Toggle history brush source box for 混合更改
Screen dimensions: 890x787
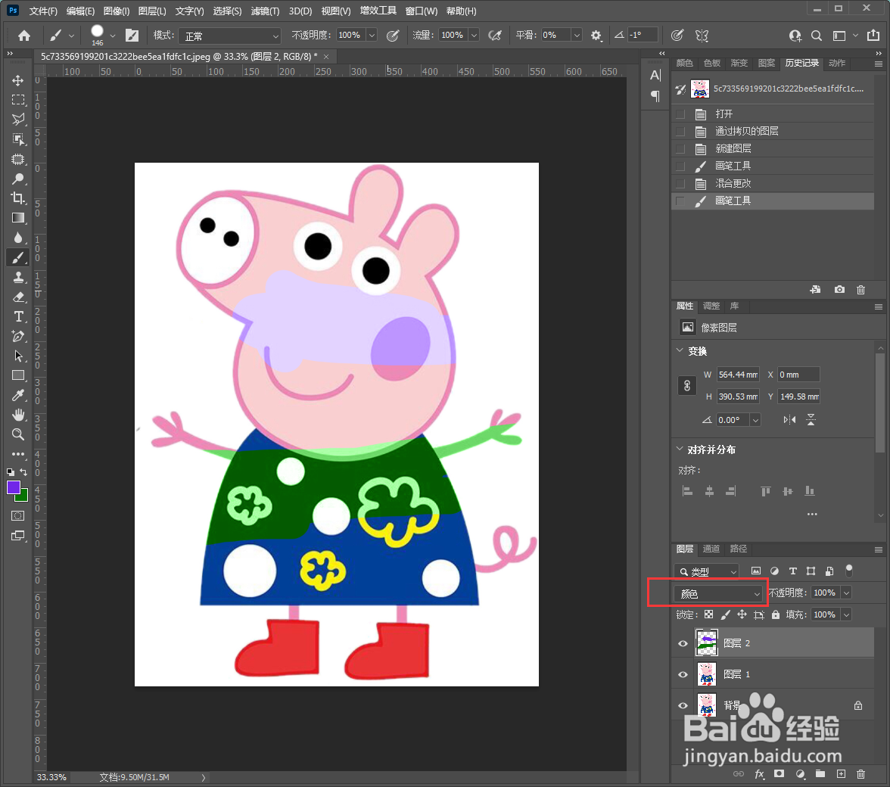point(680,184)
